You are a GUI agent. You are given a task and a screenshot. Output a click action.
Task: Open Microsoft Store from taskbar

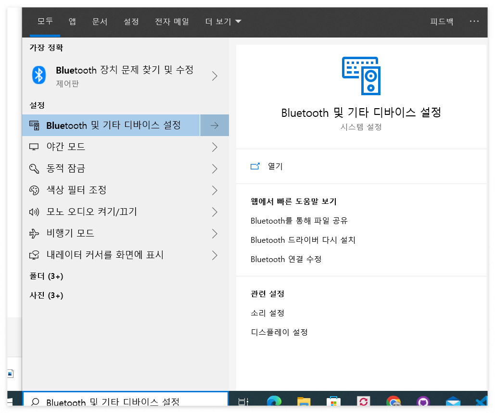coord(333,401)
